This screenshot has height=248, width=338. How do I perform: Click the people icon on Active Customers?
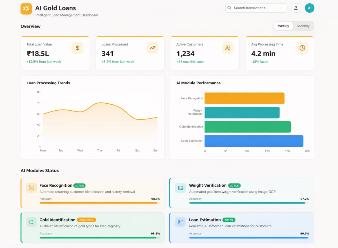228,48
